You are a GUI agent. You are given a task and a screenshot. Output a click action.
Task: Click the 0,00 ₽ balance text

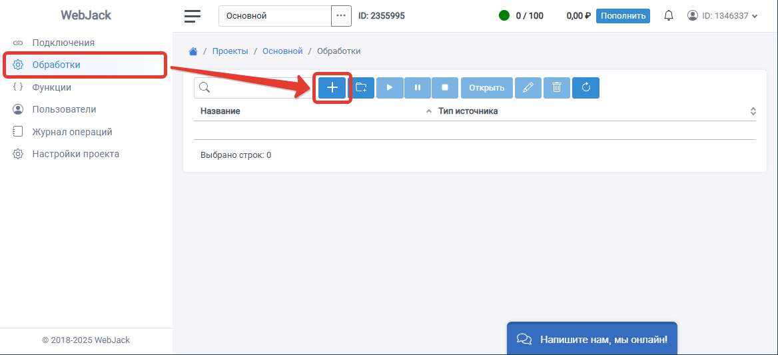click(578, 16)
